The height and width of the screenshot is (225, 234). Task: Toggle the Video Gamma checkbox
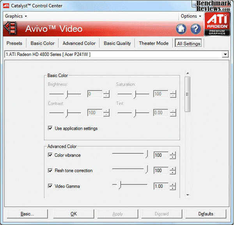point(50,186)
